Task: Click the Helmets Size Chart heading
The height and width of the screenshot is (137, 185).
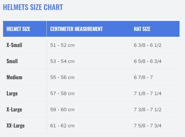Action: (33, 7)
